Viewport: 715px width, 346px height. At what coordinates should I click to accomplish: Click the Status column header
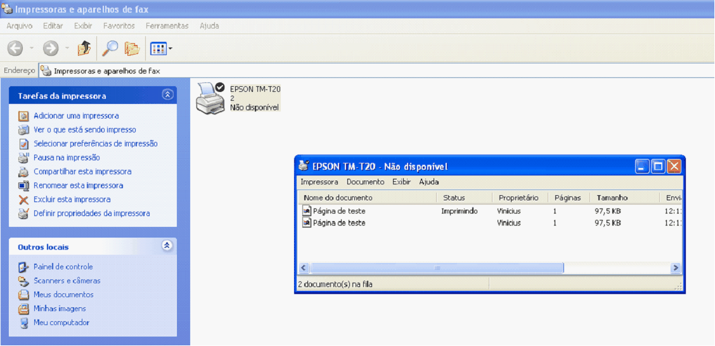pos(454,198)
